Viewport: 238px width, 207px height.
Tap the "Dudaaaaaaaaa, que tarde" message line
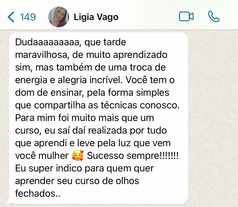click(x=71, y=42)
